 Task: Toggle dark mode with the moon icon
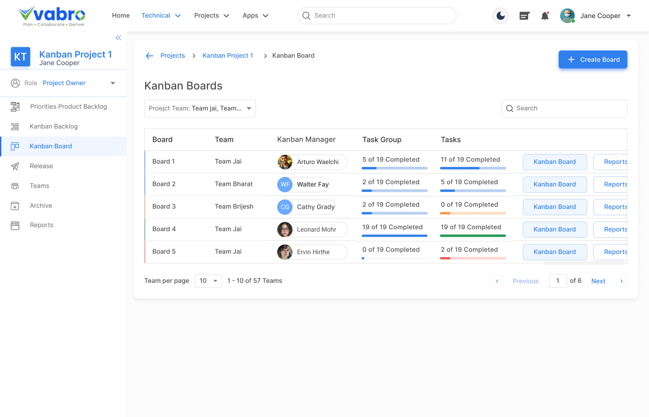point(501,15)
